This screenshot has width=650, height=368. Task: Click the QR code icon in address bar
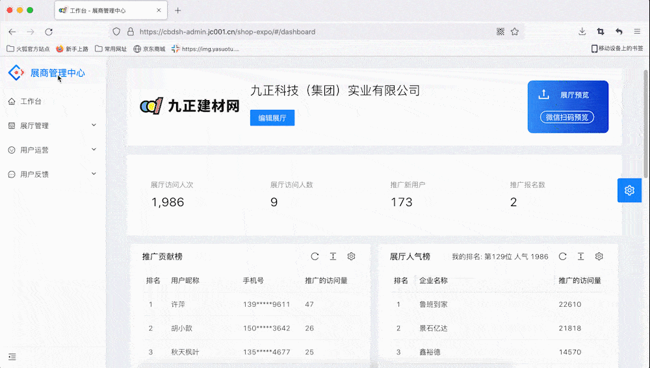click(500, 31)
